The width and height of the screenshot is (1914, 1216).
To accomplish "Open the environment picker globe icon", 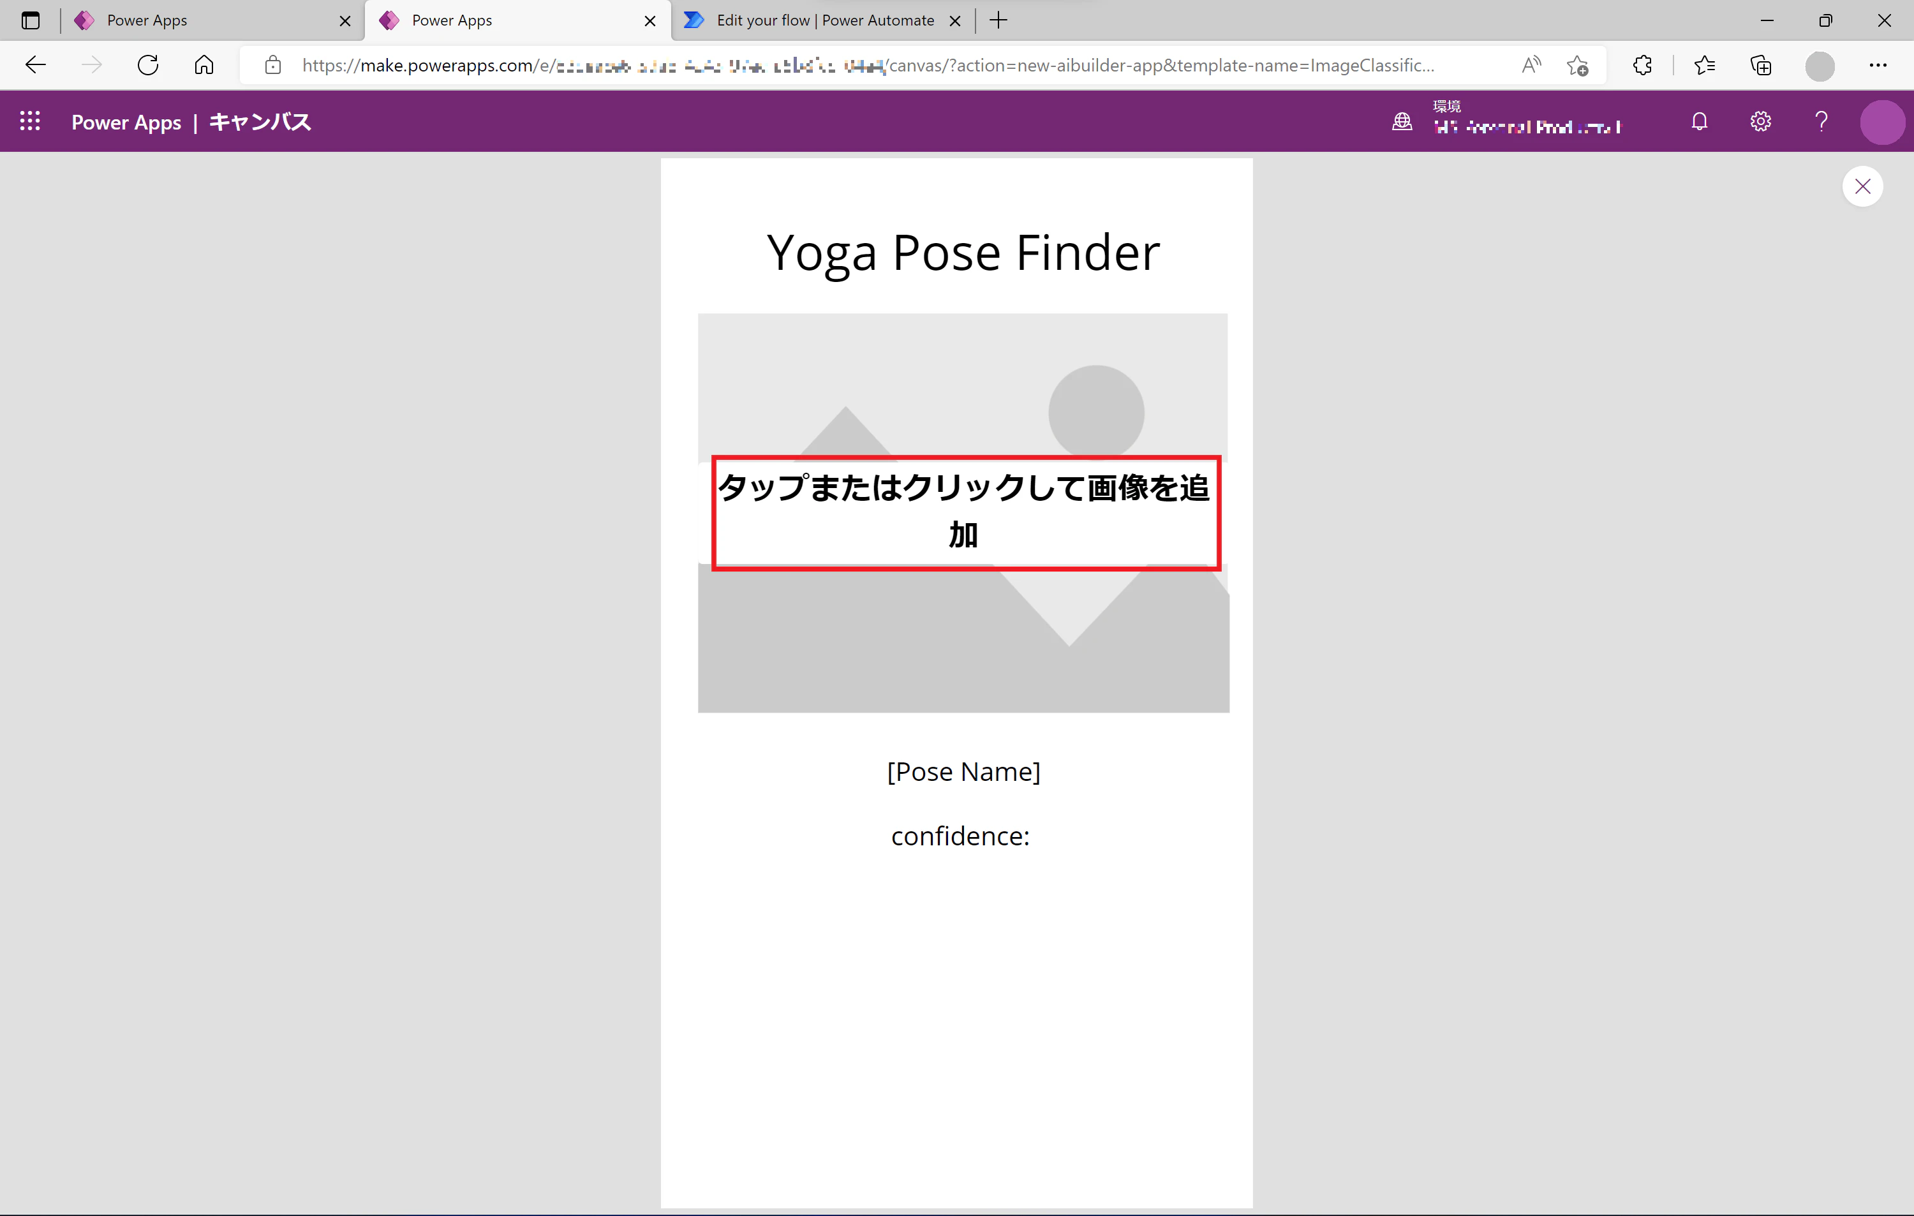I will click(1402, 121).
